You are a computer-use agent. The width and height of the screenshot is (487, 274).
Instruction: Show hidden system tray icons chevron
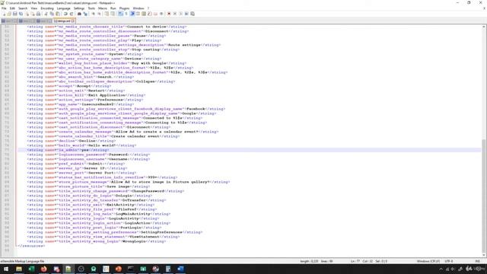click(441, 269)
